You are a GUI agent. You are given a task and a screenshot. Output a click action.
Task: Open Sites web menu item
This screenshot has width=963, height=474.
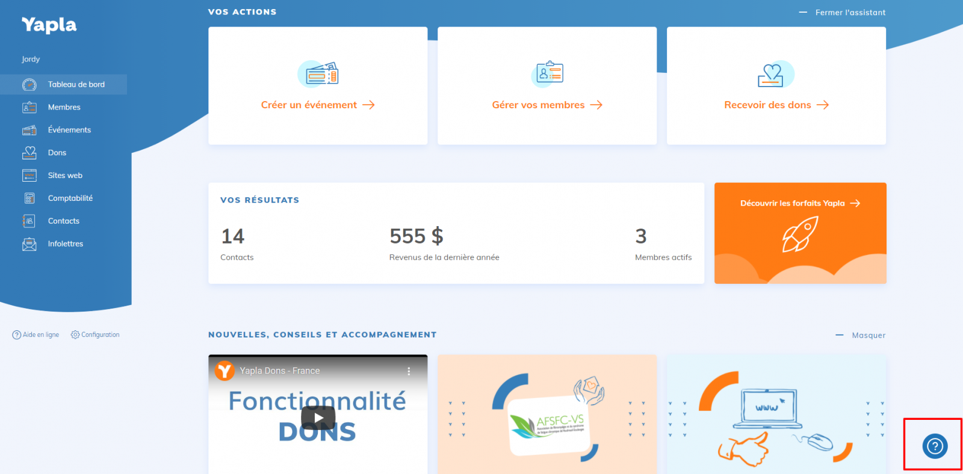coord(65,176)
